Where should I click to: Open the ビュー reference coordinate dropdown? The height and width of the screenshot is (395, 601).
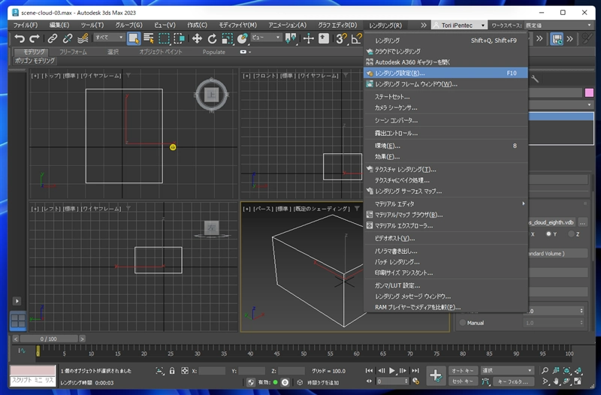[x=266, y=38]
